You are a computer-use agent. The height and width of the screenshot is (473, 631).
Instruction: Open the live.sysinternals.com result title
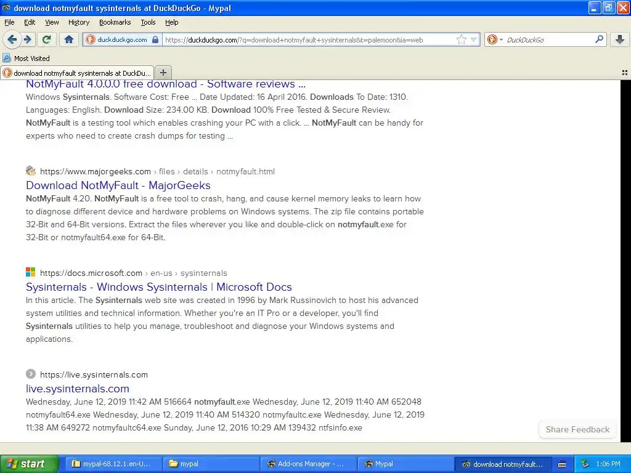77,389
